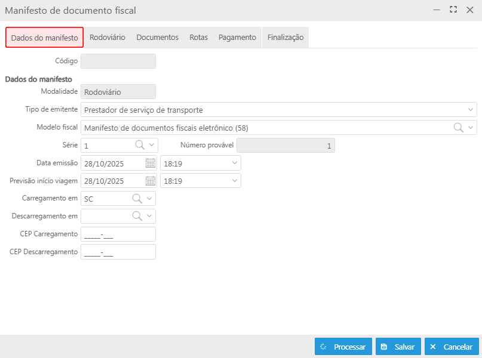Expand the Modelo fiscal dropdown arrow
This screenshot has height=358, width=482.
[x=471, y=127]
